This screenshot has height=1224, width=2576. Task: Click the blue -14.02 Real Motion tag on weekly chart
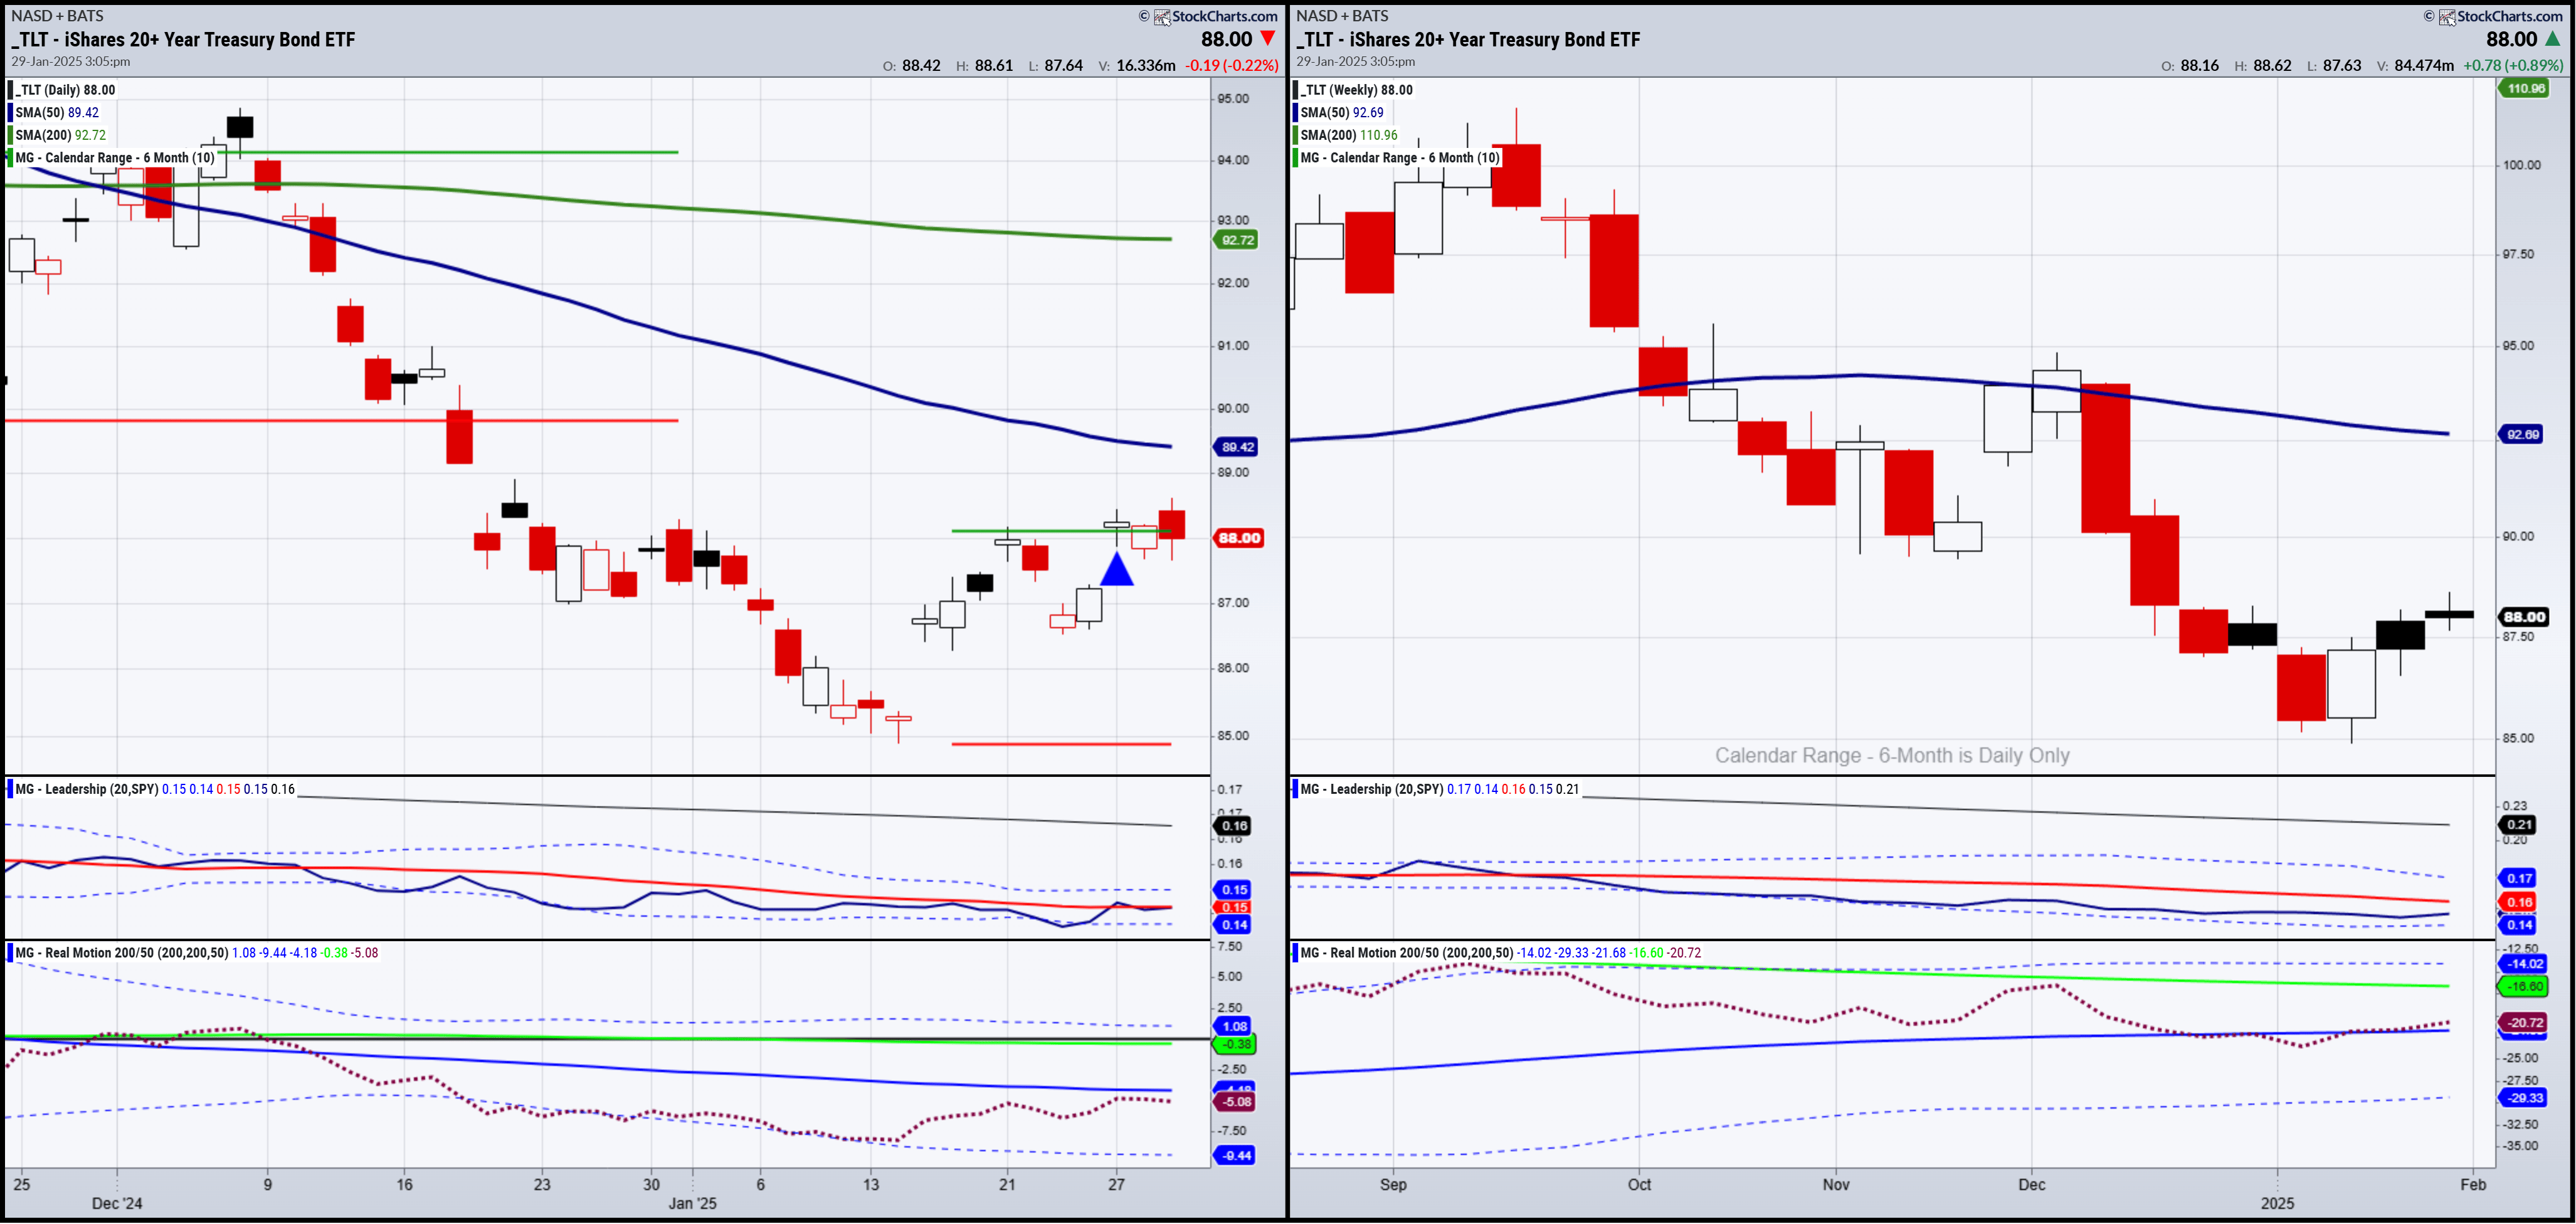[x=2523, y=964]
